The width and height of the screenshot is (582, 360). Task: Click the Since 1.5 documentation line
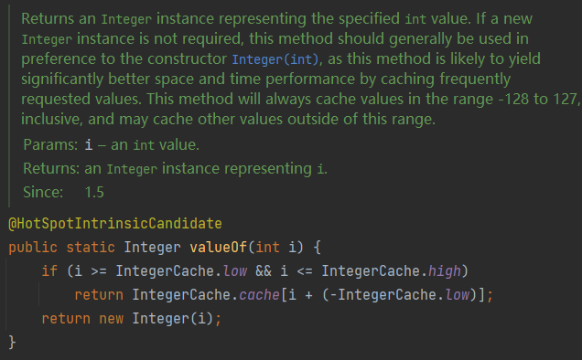click(x=63, y=192)
